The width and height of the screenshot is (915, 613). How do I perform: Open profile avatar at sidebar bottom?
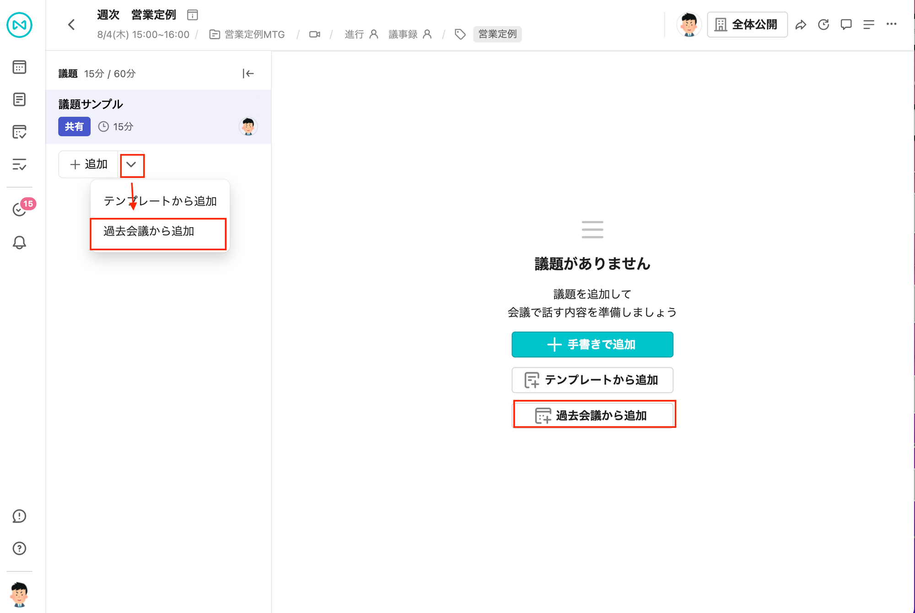tap(19, 594)
